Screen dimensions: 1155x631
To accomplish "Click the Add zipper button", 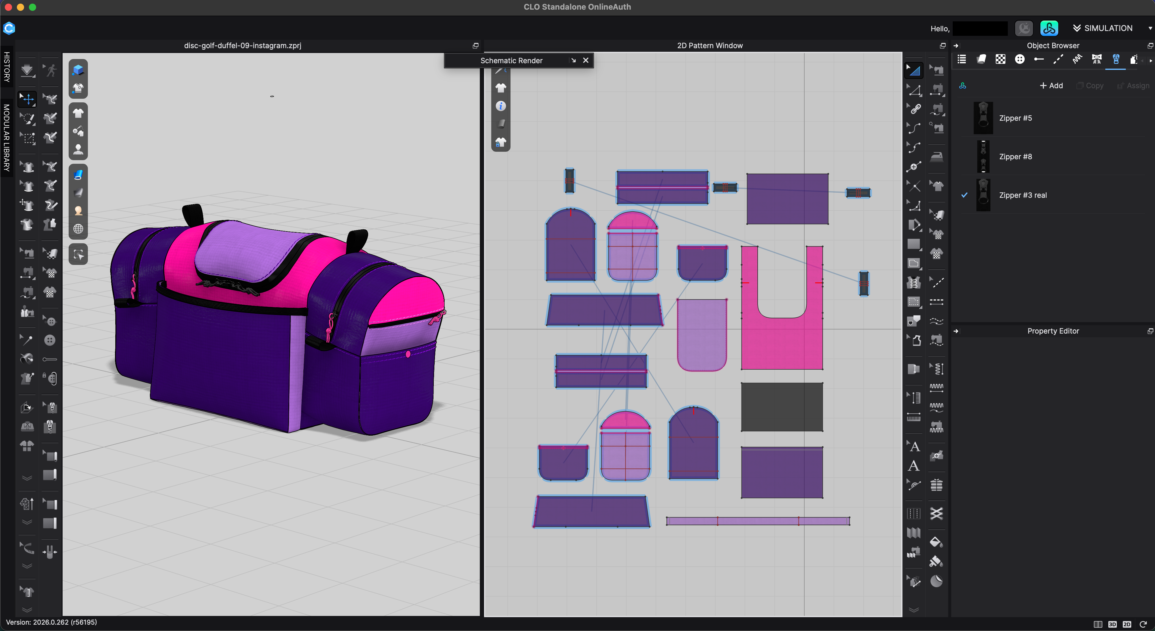I will (1051, 86).
